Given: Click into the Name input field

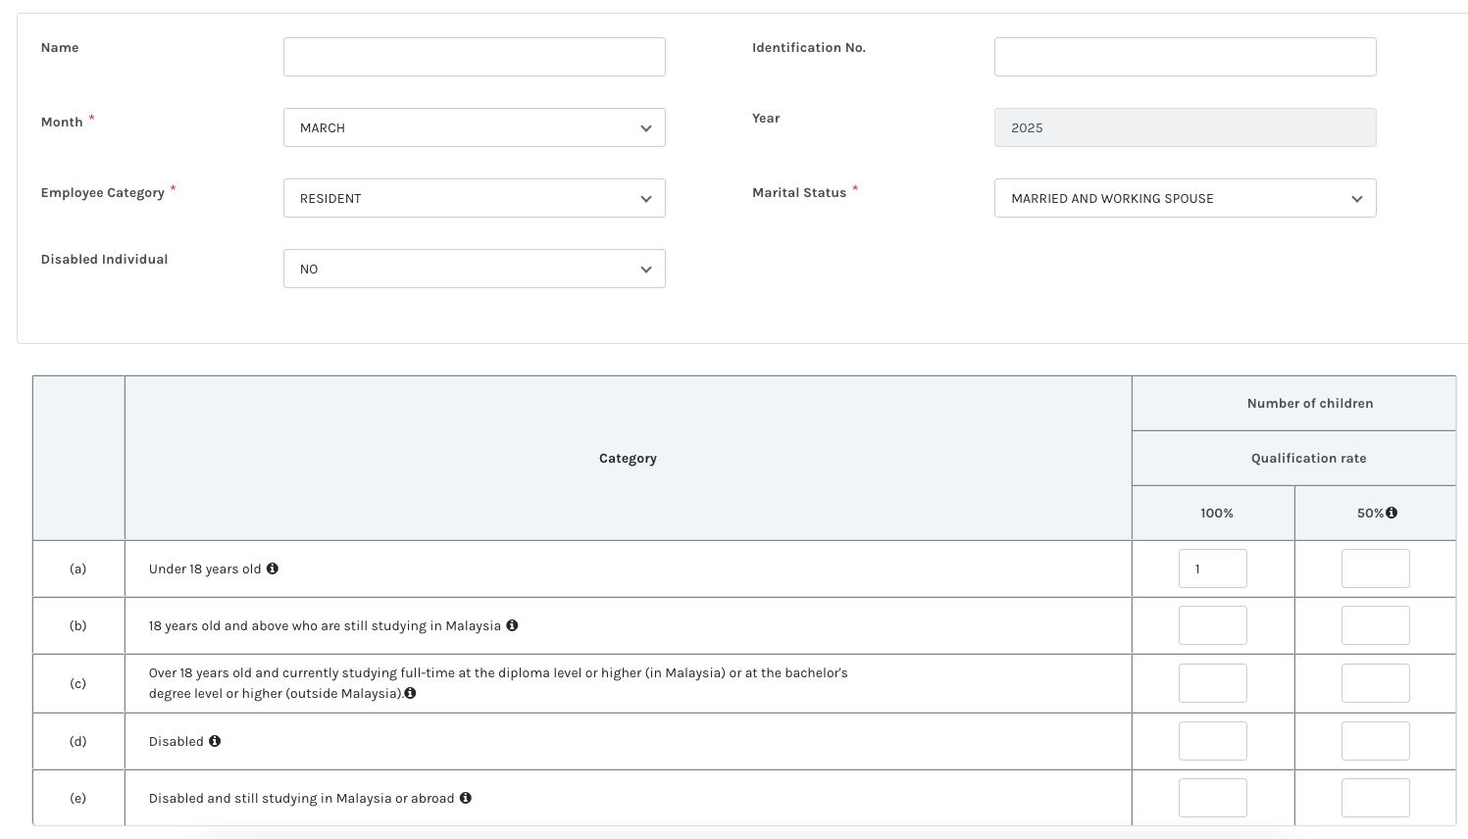Looking at the screenshot, I should [475, 57].
